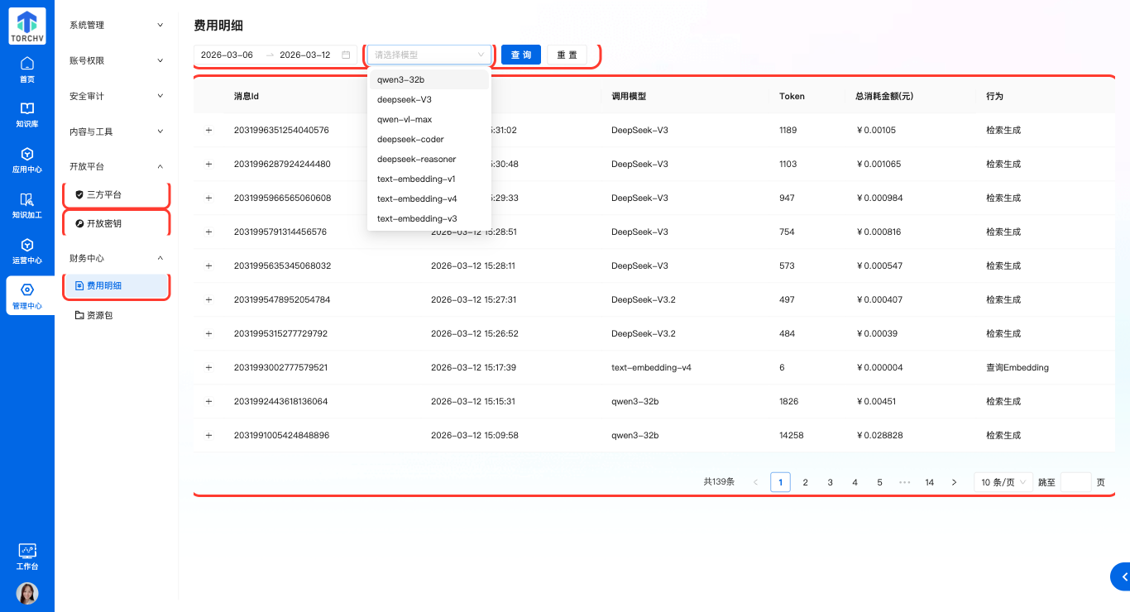Open the 知识加工 sidebar icon
The image size is (1130, 612).
point(27,205)
